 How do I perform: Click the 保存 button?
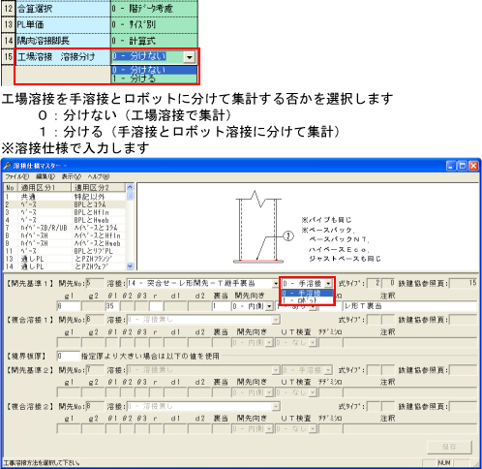[x=449, y=447]
